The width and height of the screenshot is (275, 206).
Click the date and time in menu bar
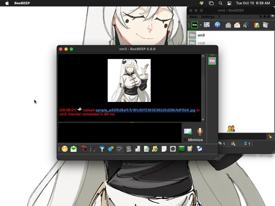(x=253, y=3)
